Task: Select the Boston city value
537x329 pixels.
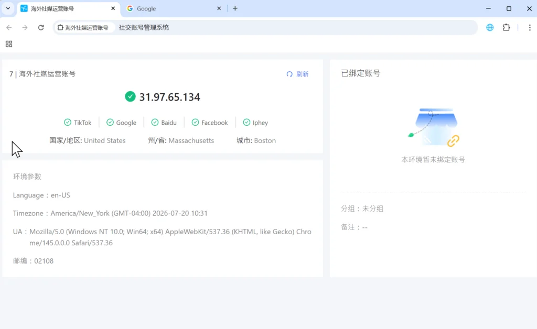Action: point(265,140)
